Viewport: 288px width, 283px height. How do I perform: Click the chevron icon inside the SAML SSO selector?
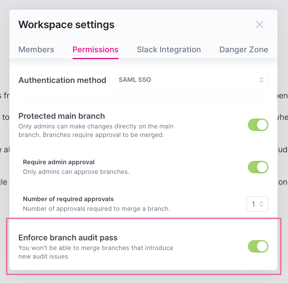click(261, 80)
